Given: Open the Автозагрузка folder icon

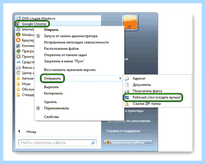Looking at the screenshot, I should point(18,78).
